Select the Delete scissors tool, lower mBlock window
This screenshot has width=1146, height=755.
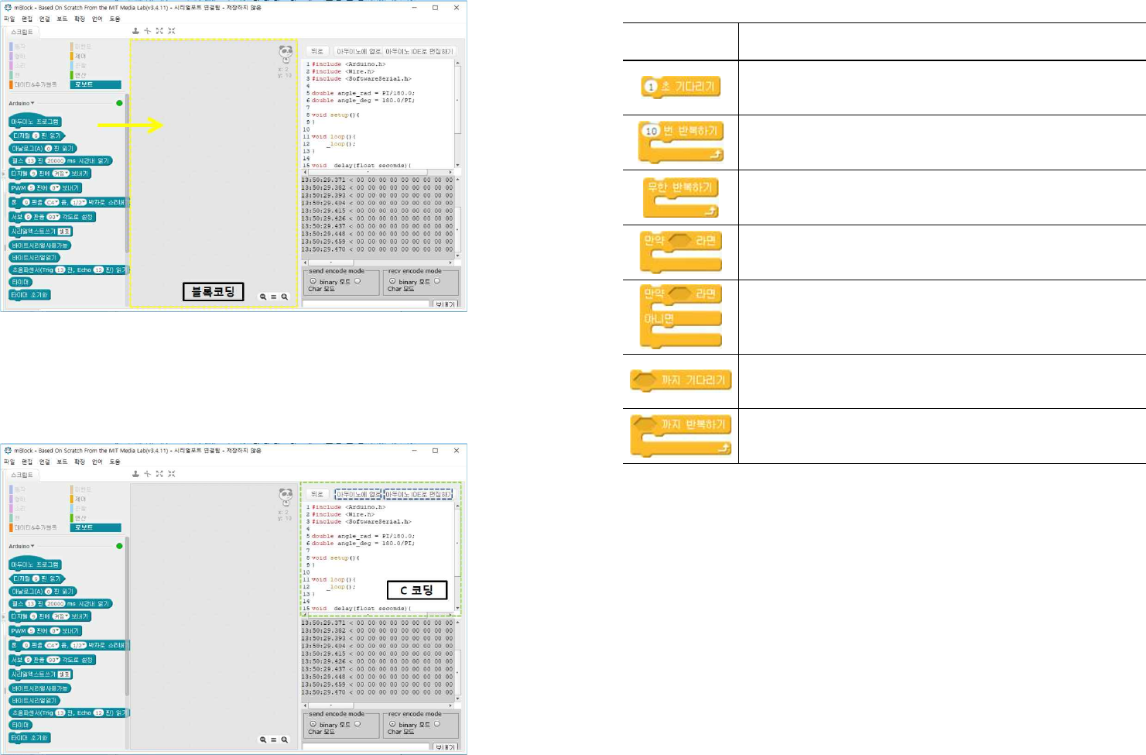pos(147,474)
